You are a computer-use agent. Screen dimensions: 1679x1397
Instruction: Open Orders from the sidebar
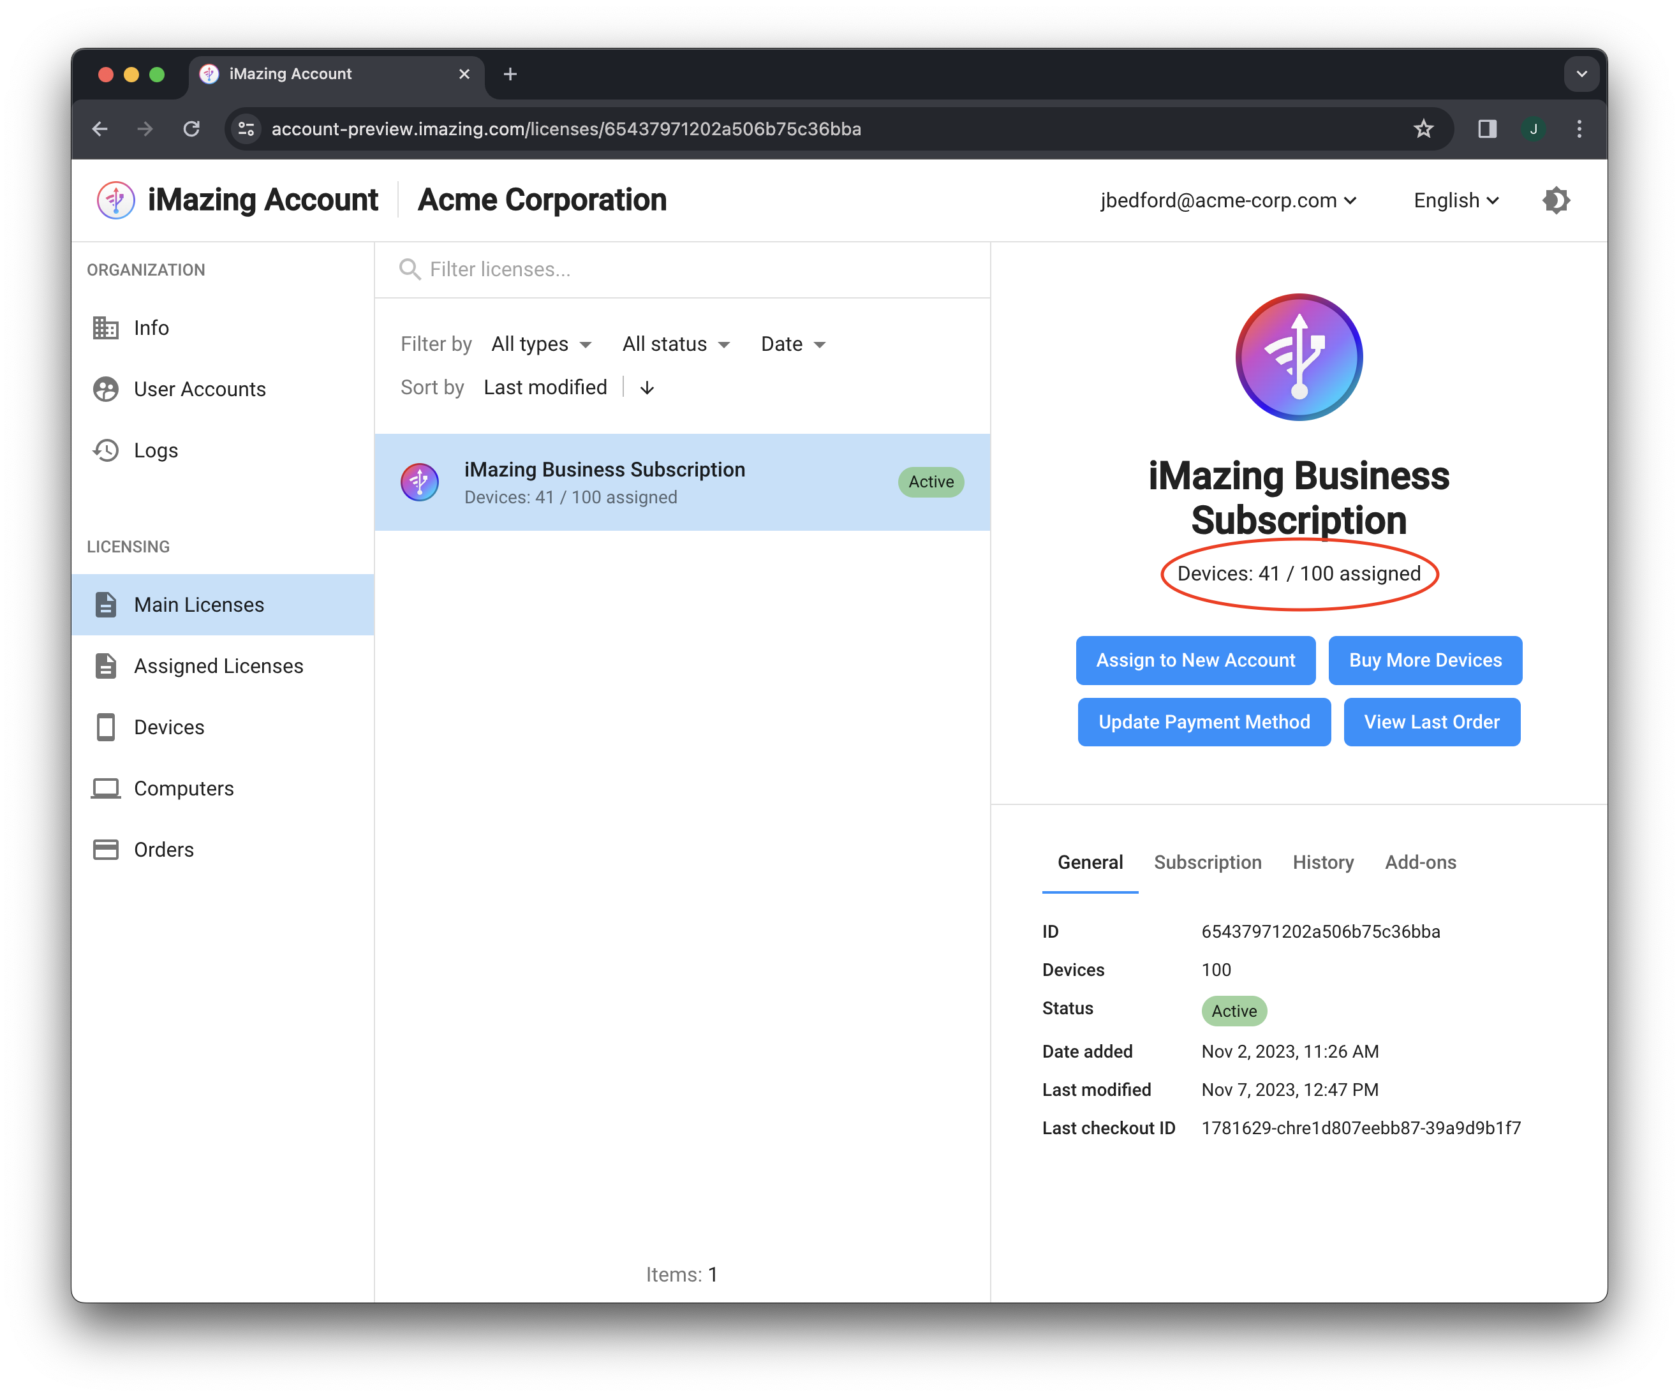point(163,849)
